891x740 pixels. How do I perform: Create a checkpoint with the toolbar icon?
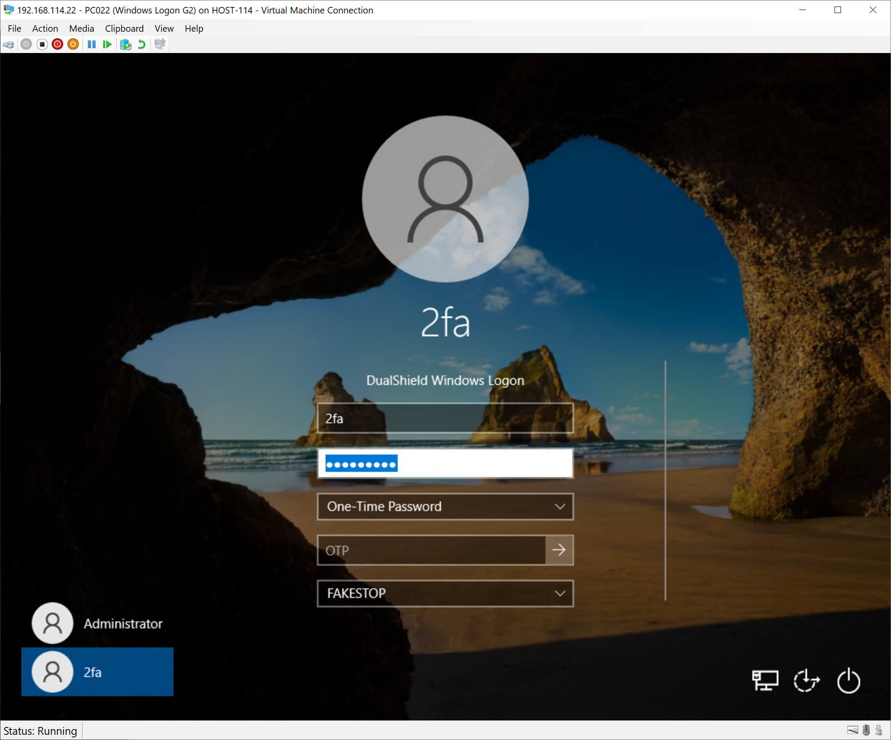tap(126, 44)
